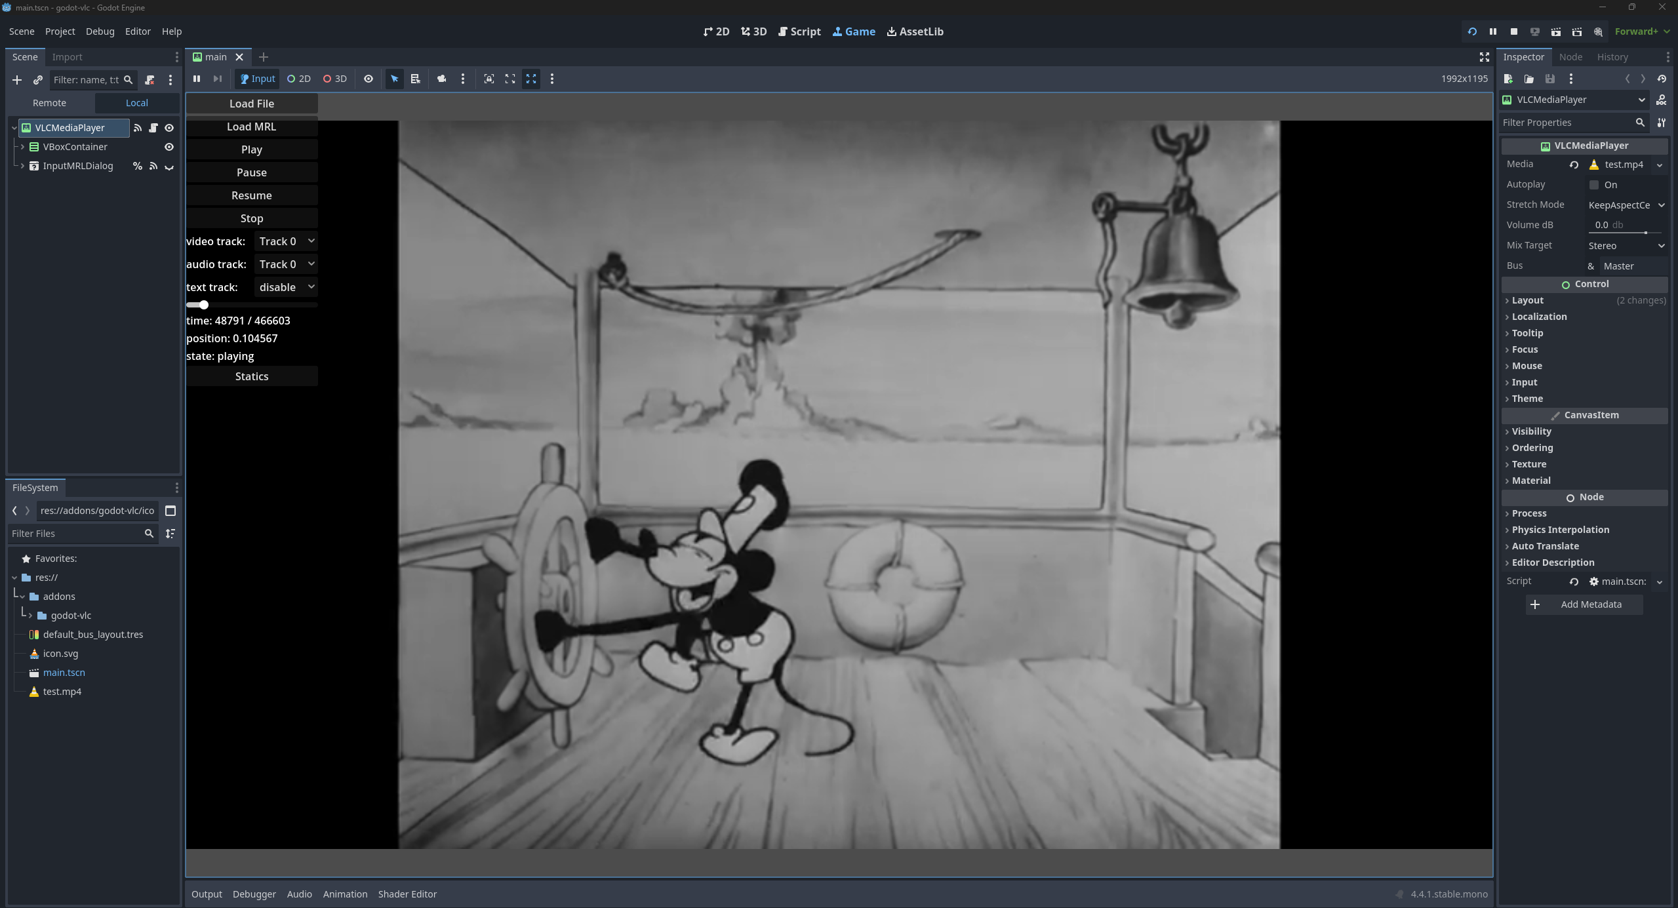
Task: Click the Stop Running Project icon
Action: (x=1513, y=31)
